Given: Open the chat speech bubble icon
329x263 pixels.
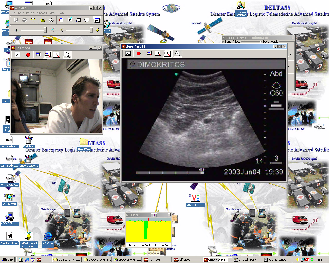Looking at the screenshot, I should tap(87, 20).
